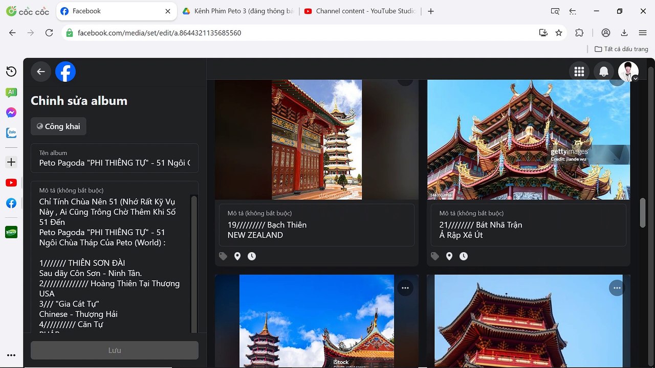The image size is (655, 368).
Task: Open profile account menu avatar
Action: (628, 72)
